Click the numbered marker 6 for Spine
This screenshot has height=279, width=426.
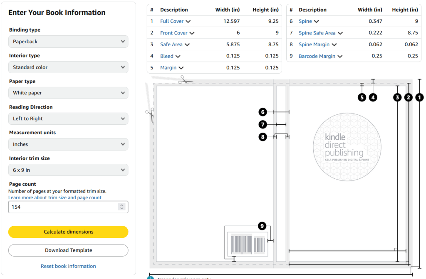pos(263,112)
